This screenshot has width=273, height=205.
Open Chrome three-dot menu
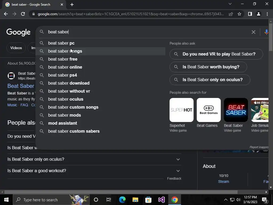click(267, 14)
